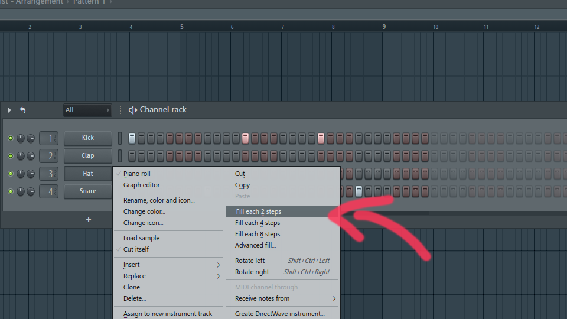This screenshot has width=567, height=319.
Task: Expand the Insert submenu
Action: [x=168, y=265]
